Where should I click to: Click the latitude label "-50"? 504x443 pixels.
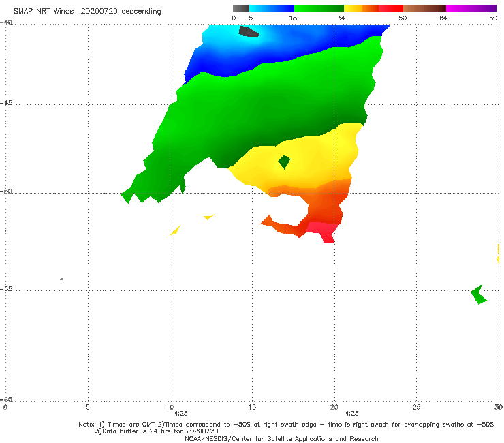[x=6, y=191]
